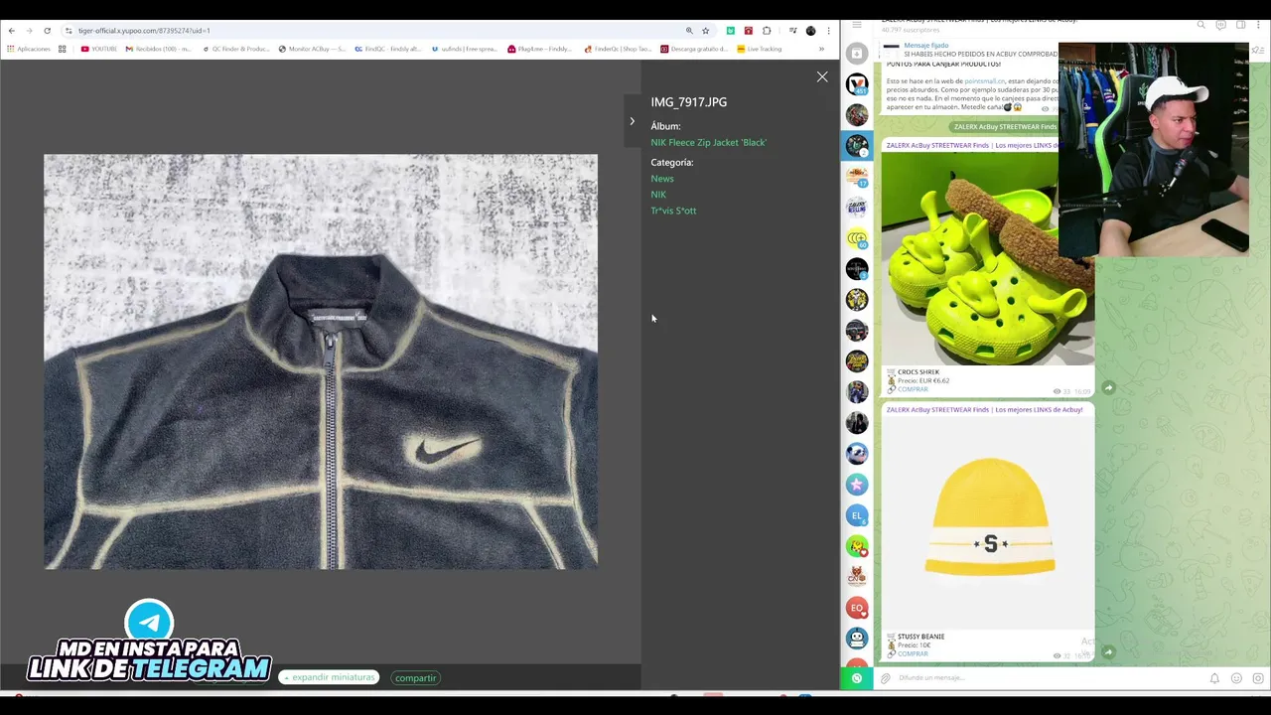Viewport: 1271px width, 715px height.
Task: Open the pinned message 'Mensaje fijado'
Action: 968,50
